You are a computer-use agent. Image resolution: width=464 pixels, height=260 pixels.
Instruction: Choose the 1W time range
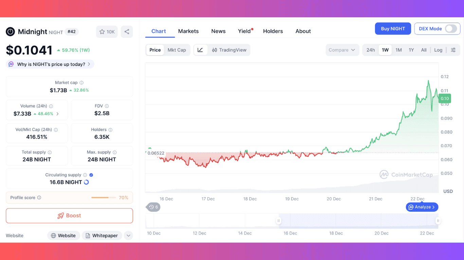click(x=385, y=50)
